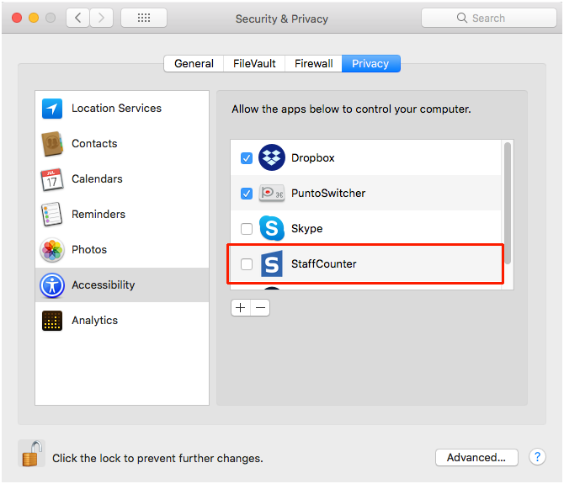Switch to the FileVault tab
The width and height of the screenshot is (564, 484).
[x=254, y=64]
